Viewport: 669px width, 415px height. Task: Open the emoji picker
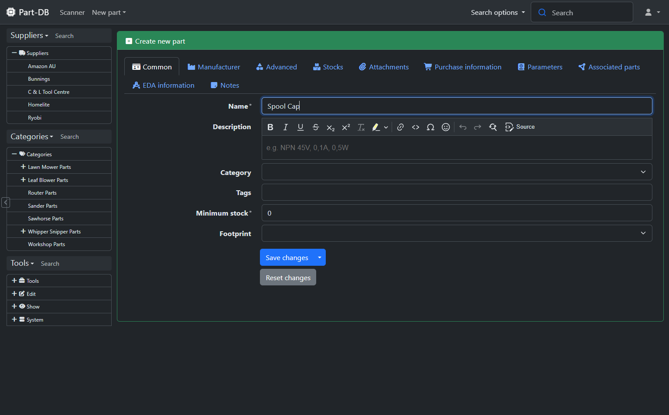click(x=446, y=127)
